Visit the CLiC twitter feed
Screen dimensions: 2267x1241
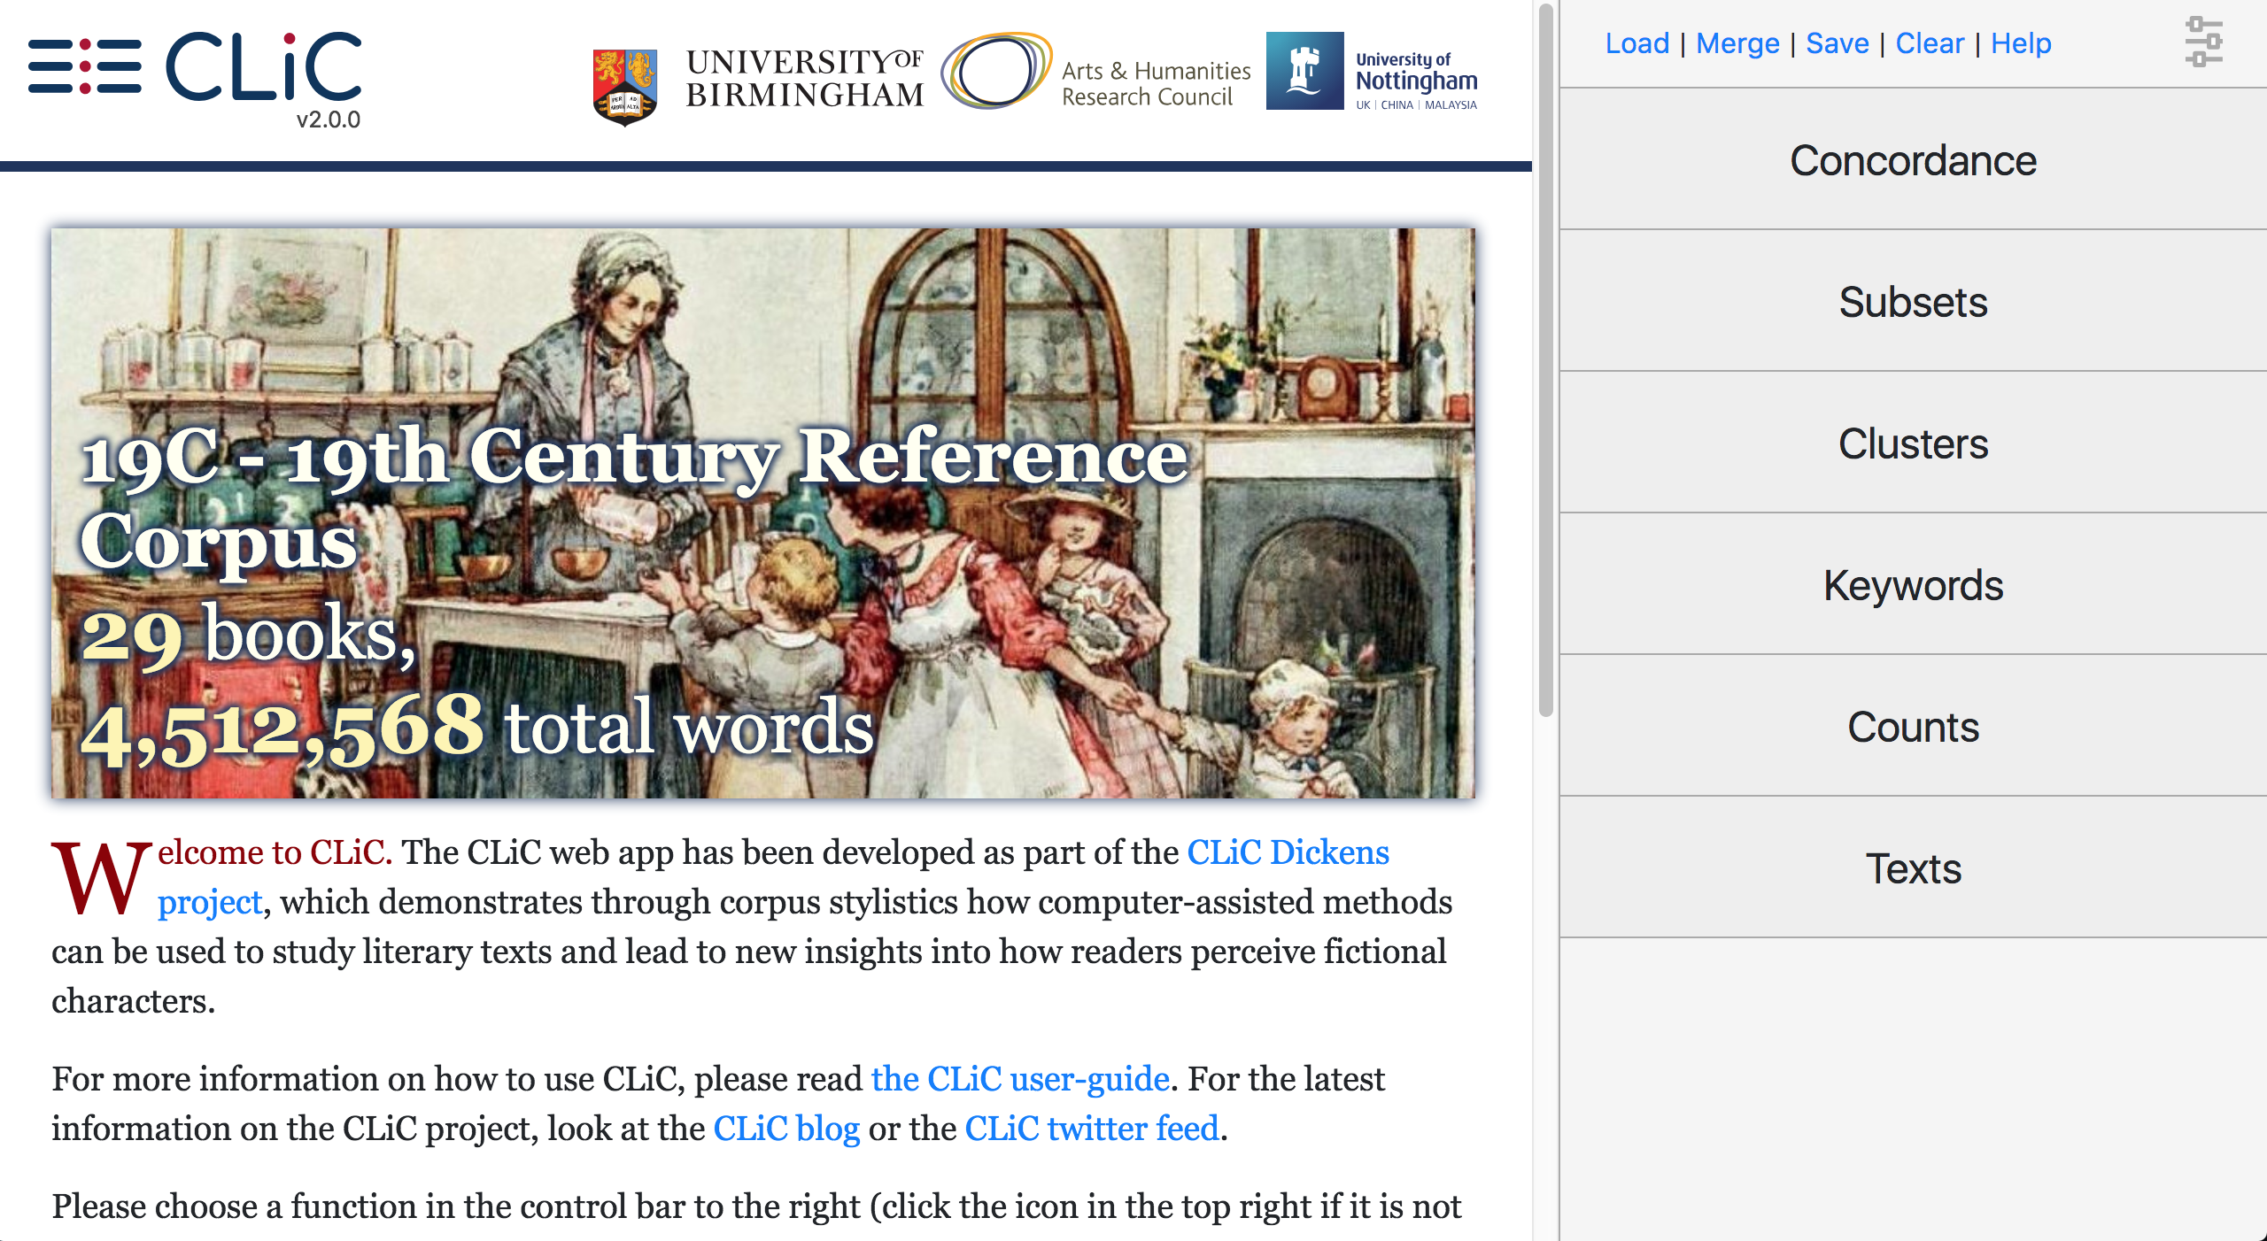[x=1091, y=1129]
